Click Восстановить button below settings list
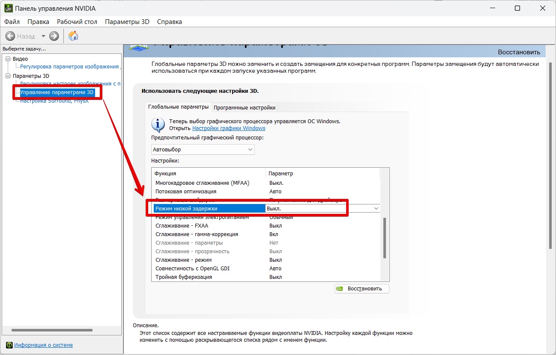This screenshot has width=556, height=355. click(x=362, y=289)
